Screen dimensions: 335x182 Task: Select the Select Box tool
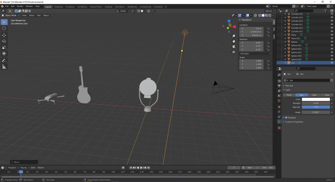[x=4, y=22]
